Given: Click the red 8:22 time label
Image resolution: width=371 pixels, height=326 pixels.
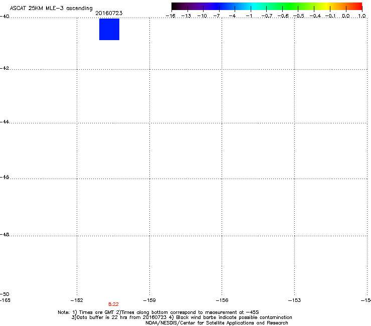Looking at the screenshot, I should coord(114,304).
